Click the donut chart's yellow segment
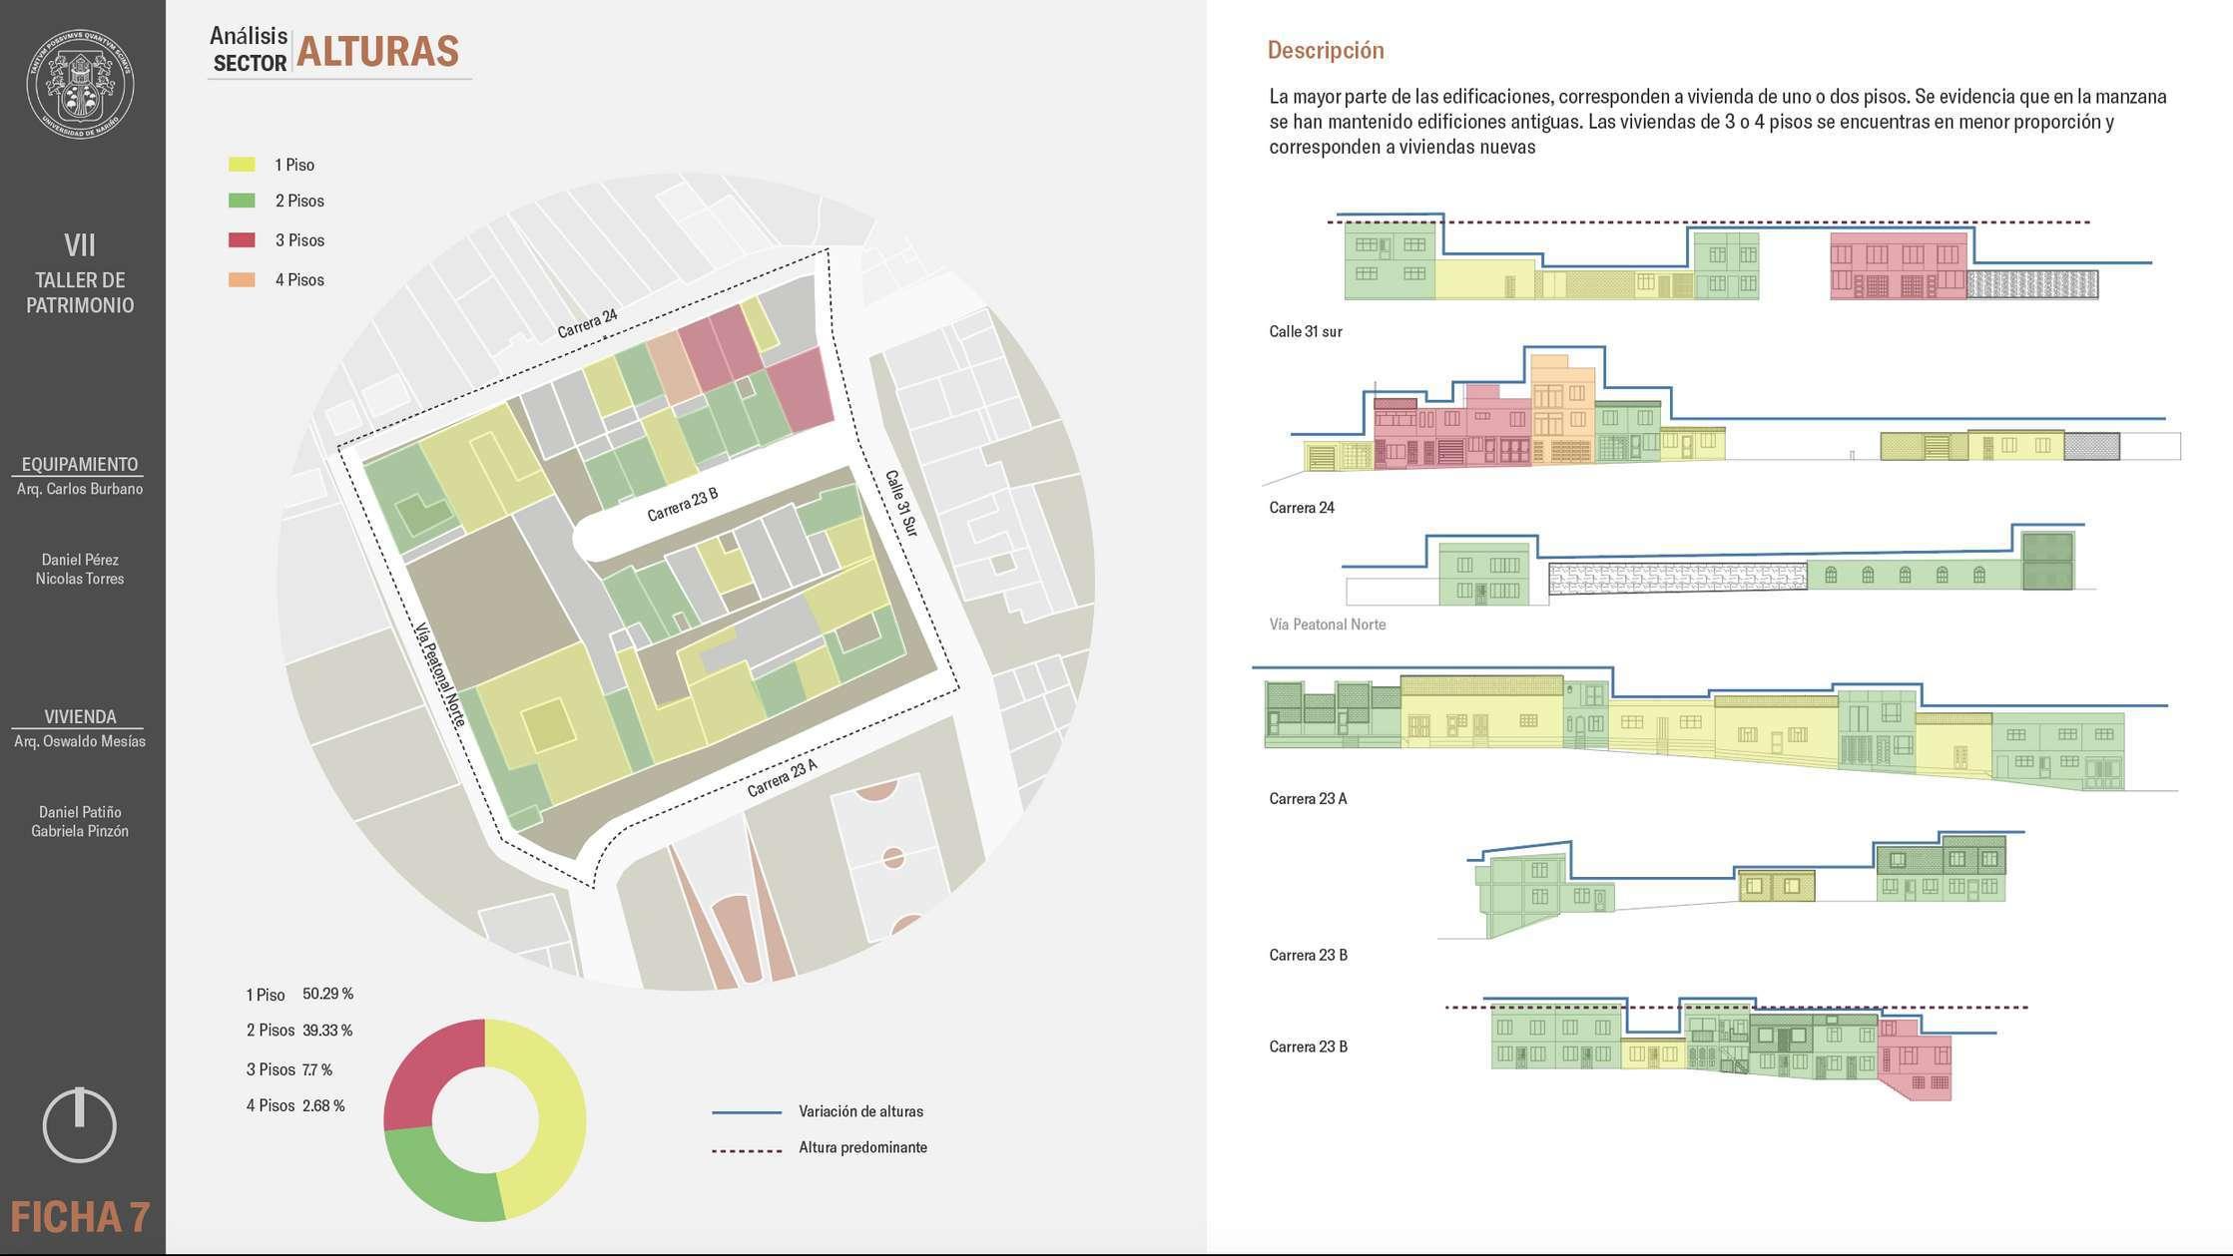The width and height of the screenshot is (2233, 1256). coord(561,1117)
